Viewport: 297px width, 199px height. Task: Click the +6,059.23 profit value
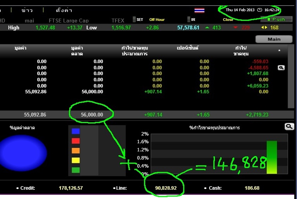[258, 86]
